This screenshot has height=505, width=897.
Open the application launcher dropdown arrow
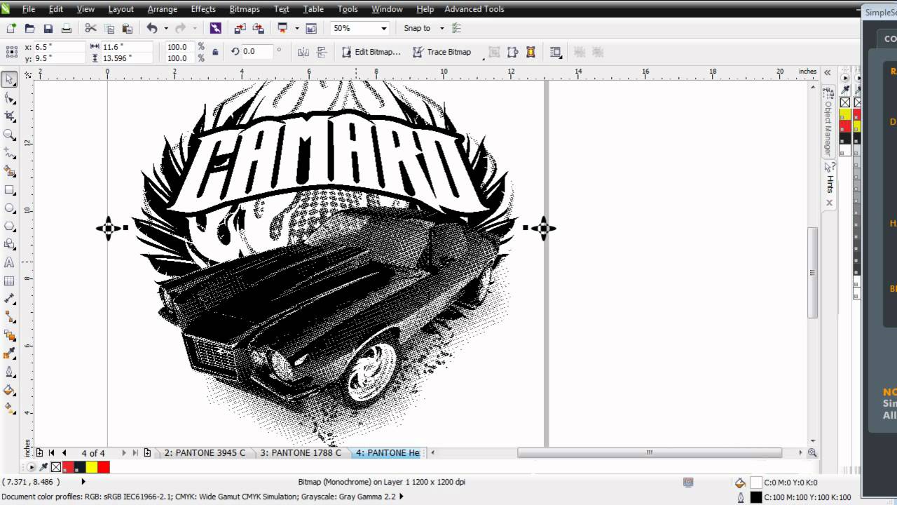coord(297,28)
